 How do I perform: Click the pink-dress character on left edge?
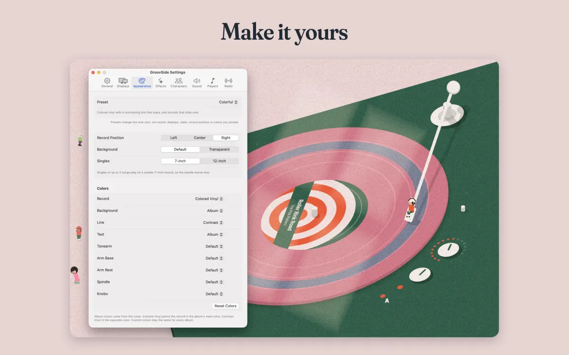click(75, 275)
